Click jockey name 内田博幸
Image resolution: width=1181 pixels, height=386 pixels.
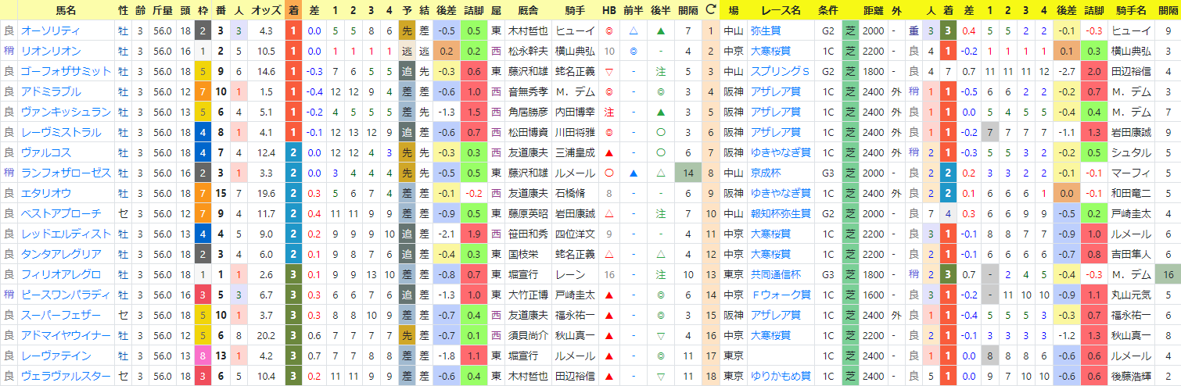(575, 112)
